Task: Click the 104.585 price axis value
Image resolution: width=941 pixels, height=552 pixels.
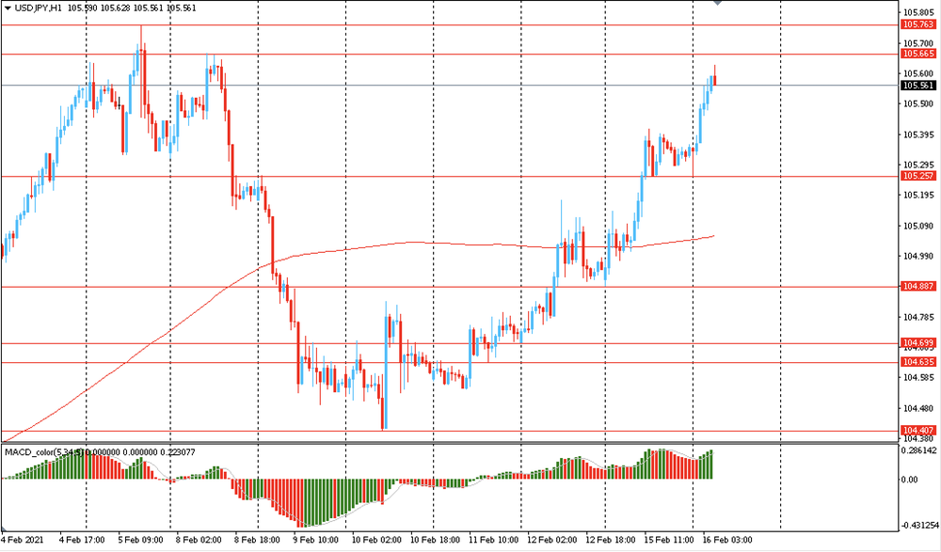Action: click(x=918, y=377)
